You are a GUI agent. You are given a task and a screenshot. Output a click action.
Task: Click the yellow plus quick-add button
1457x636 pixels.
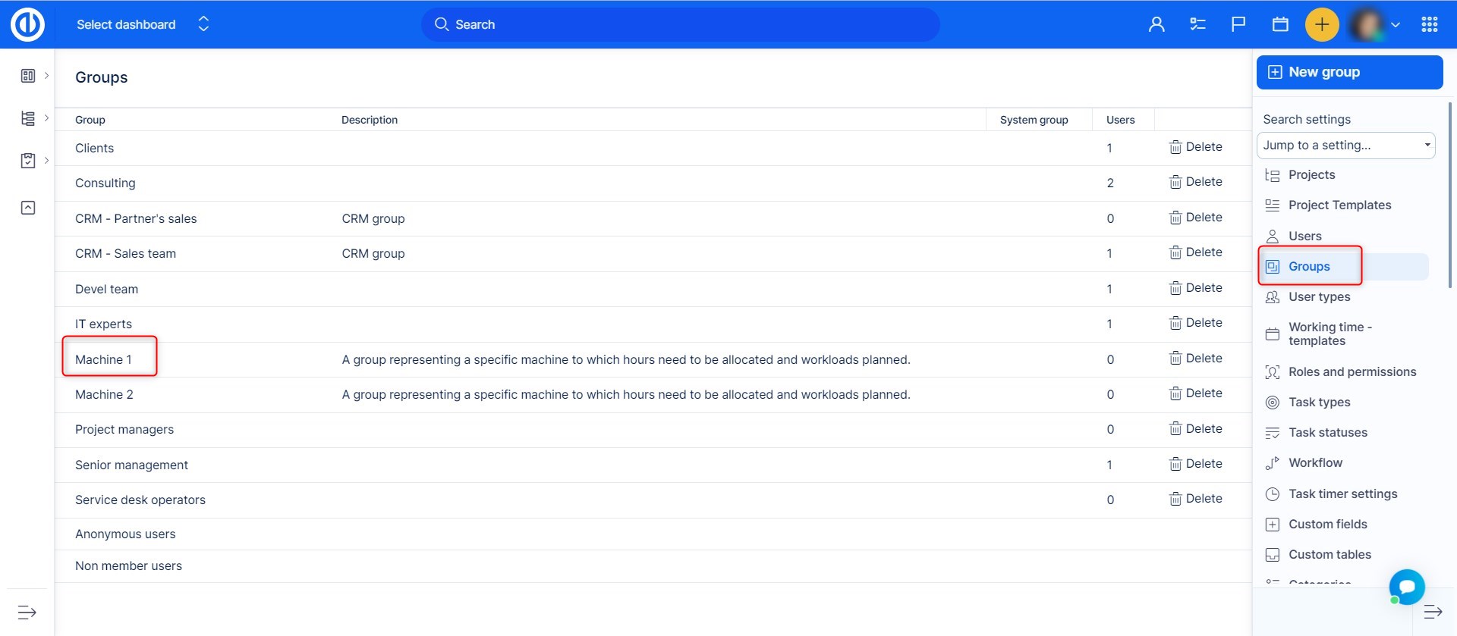pos(1321,24)
